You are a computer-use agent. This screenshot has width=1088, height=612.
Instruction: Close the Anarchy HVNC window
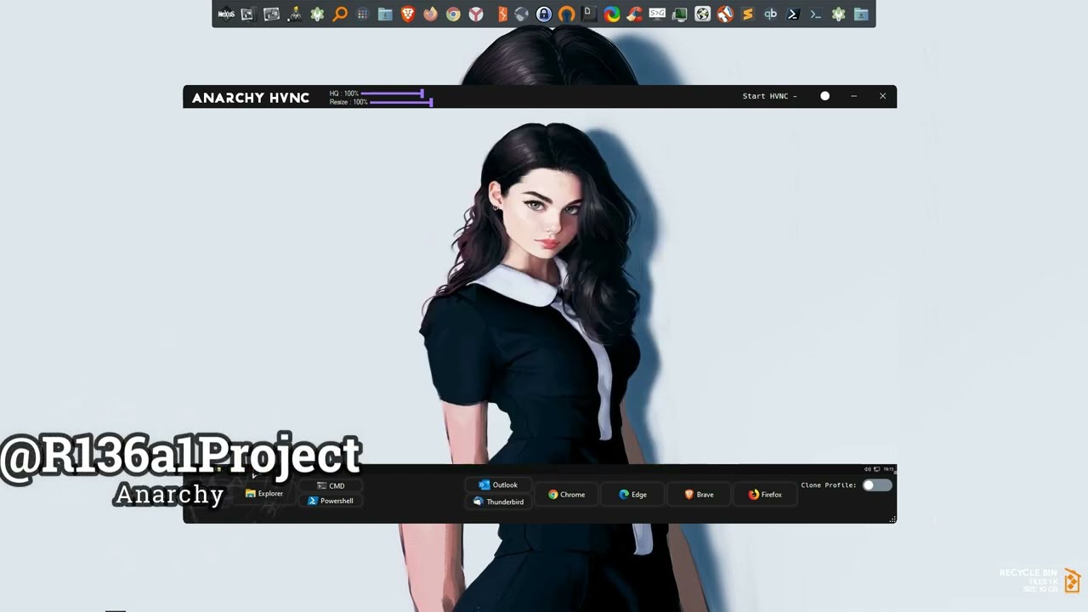coord(882,96)
